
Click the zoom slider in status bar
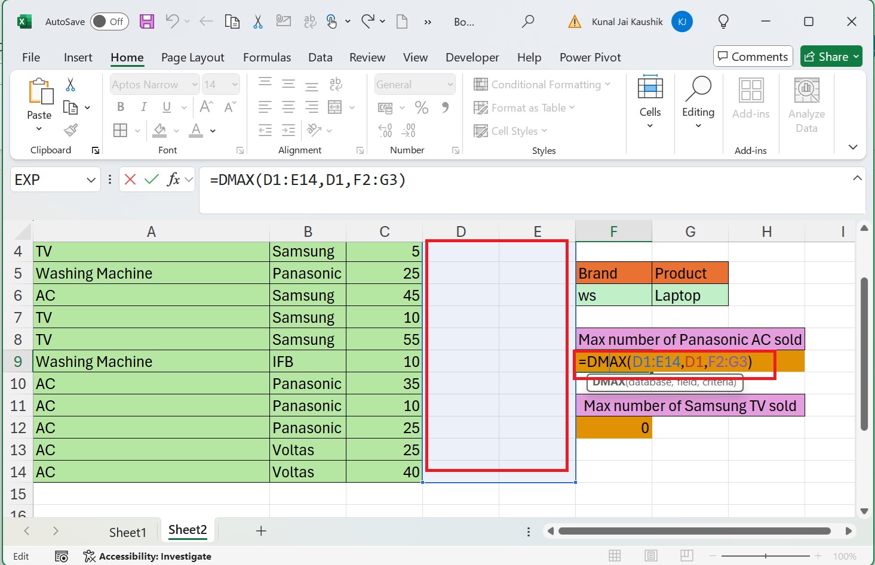coord(766,556)
